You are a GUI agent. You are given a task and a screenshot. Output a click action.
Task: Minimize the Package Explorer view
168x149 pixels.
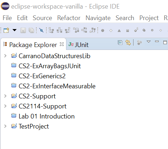157,41
